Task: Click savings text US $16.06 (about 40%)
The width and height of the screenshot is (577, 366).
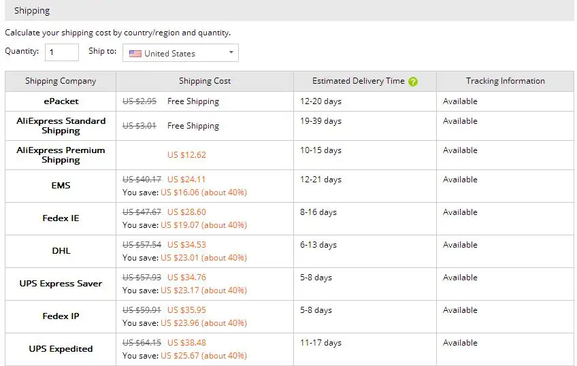Action: pos(204,193)
